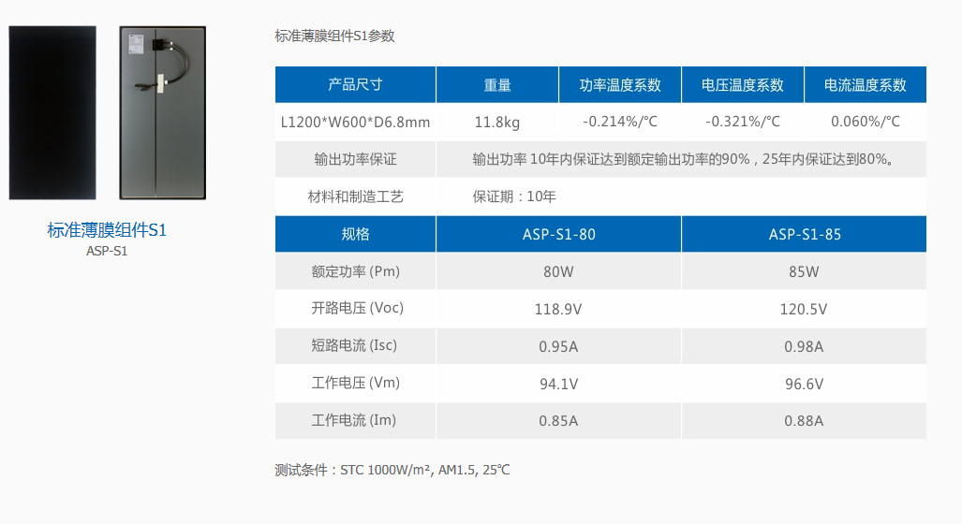Select the 80W rated power cell
Image resolution: width=962 pixels, height=524 pixels.
[558, 271]
